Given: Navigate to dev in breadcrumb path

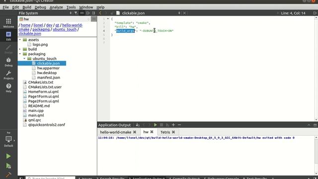Looking at the screenshot, I should (49, 25).
